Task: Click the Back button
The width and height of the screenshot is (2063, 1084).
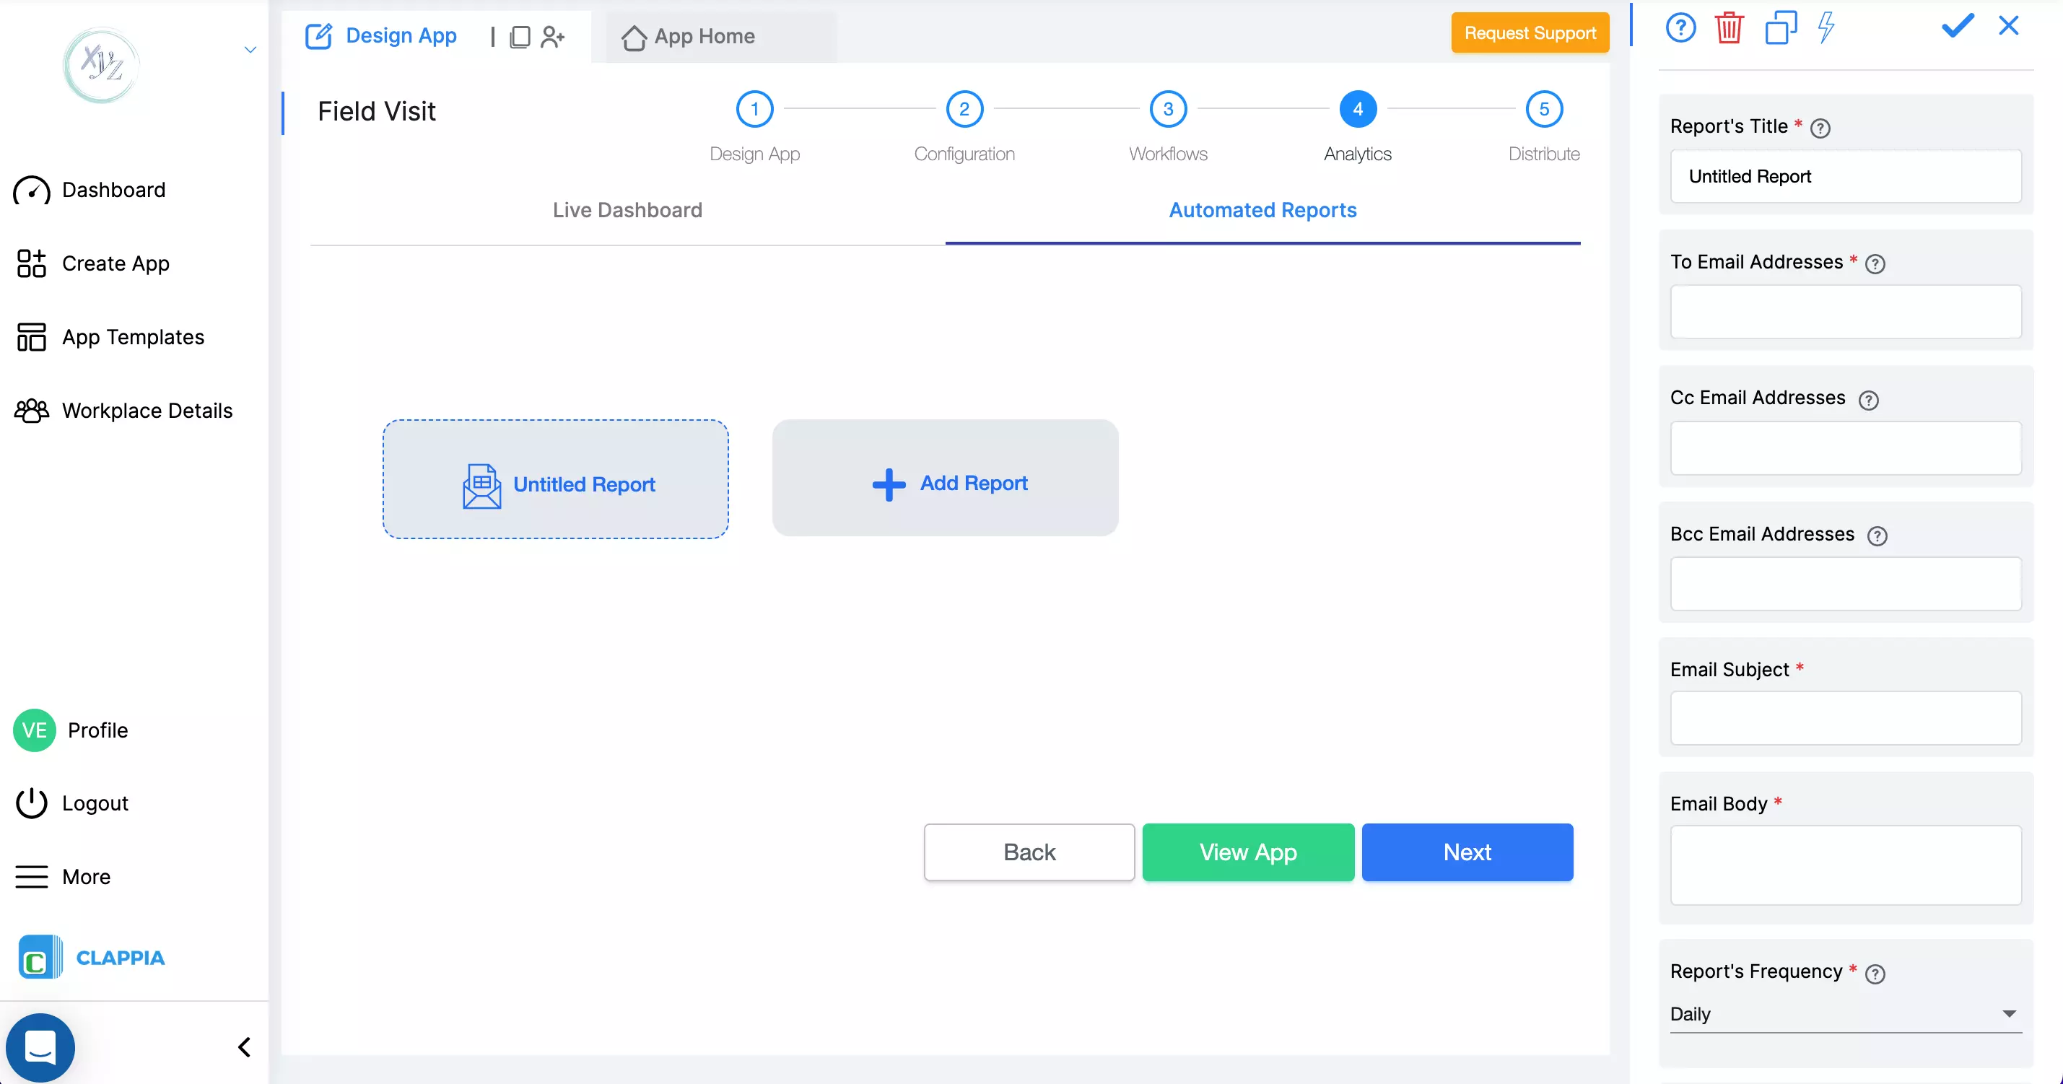Action: coord(1029,852)
